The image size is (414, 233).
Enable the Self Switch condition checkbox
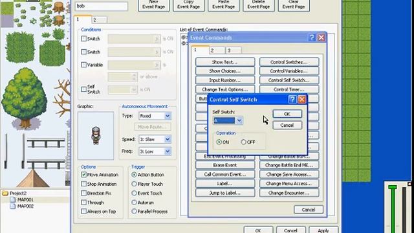83,89
